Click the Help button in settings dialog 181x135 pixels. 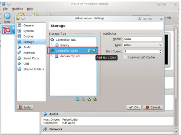[x=25, y=107]
